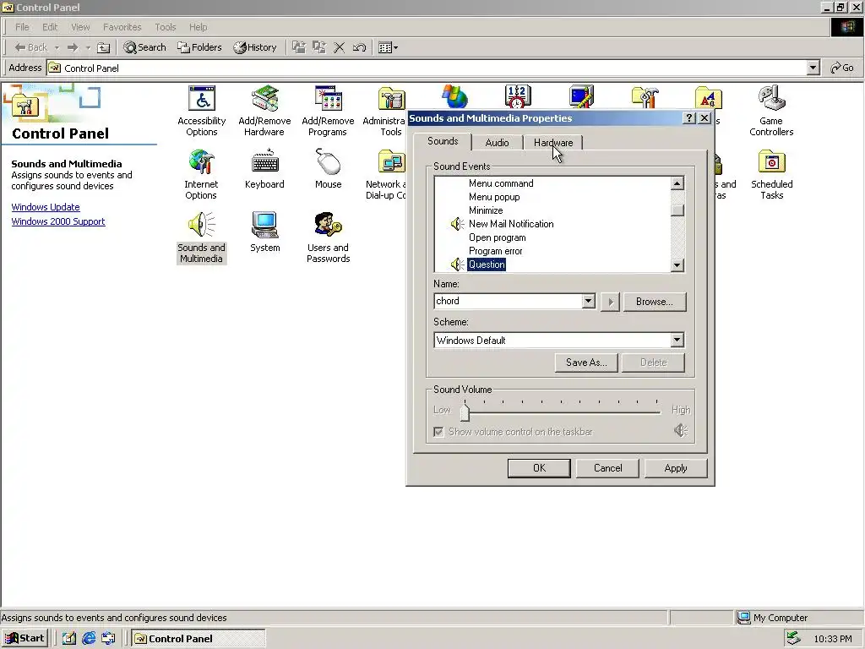Screen dimensions: 865x649
Task: Open the File menu
Action: coord(22,27)
